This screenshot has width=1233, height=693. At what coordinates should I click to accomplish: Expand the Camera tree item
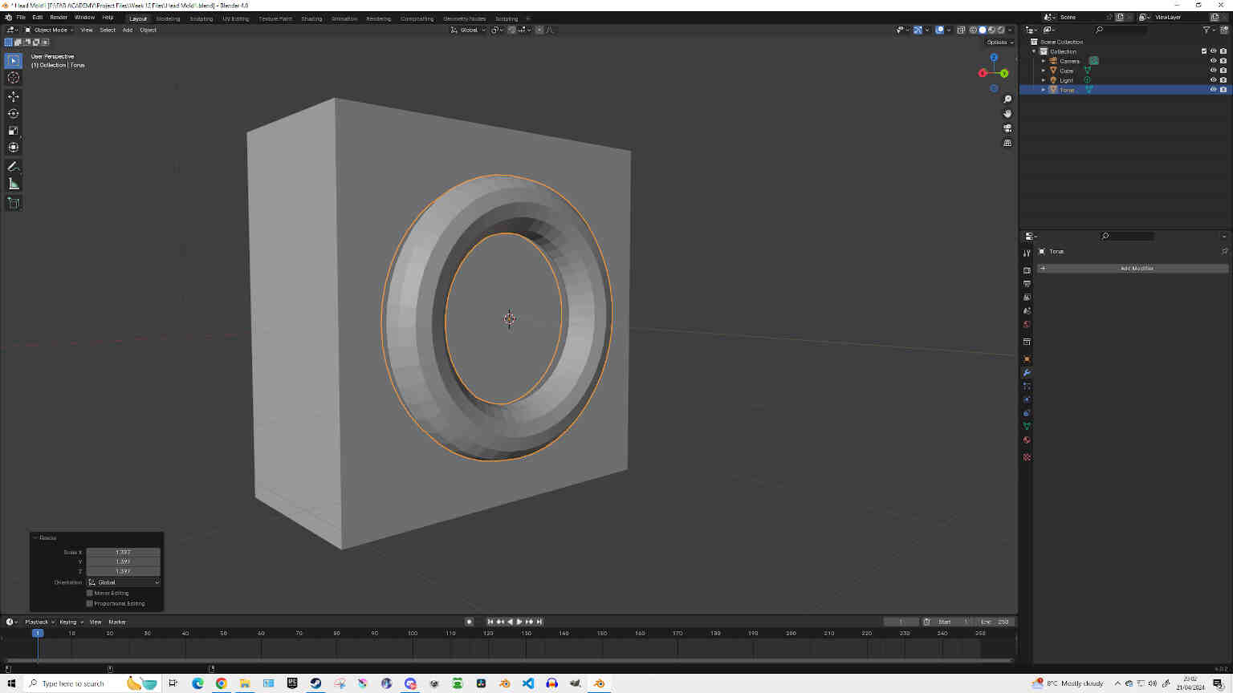click(1044, 61)
